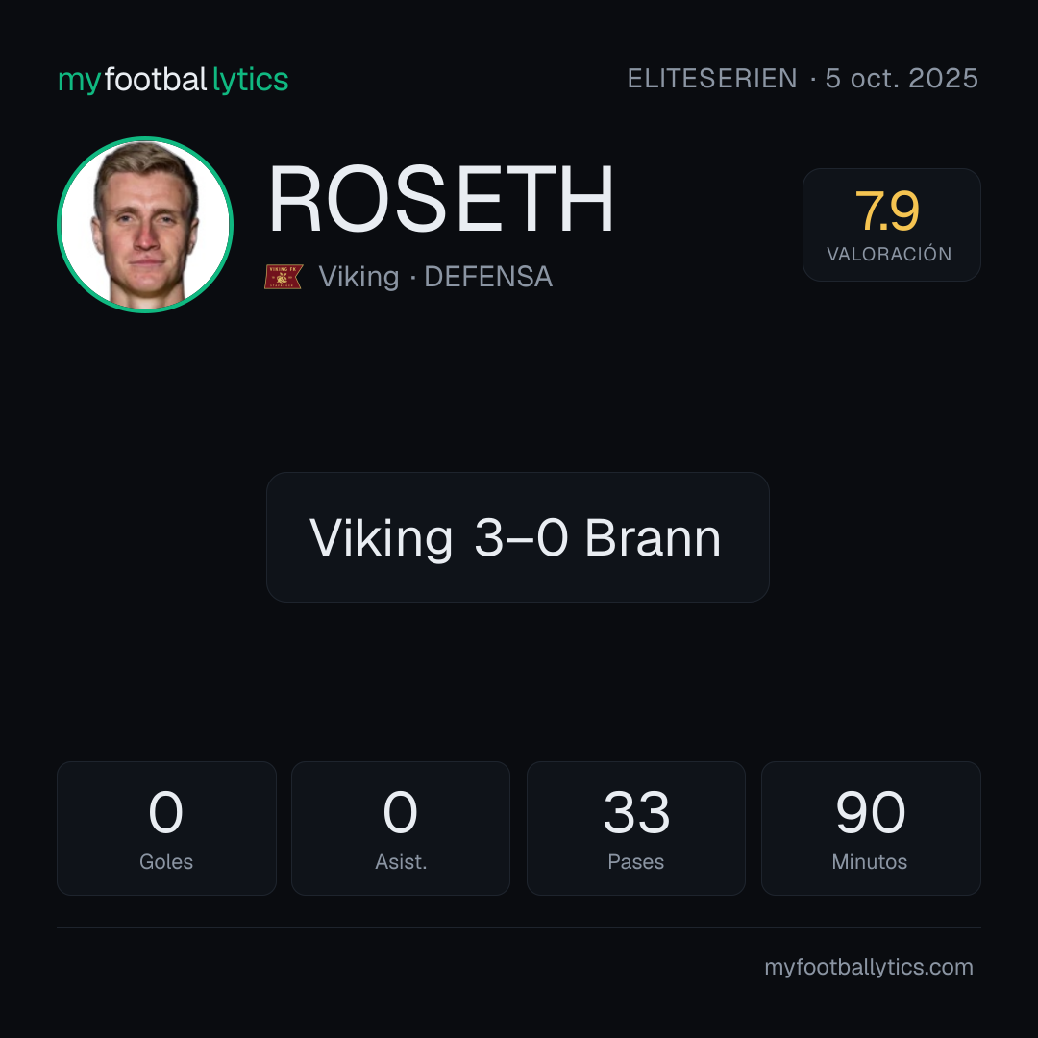Click the Viking FK club crest
This screenshot has height=1038, width=1038.
[x=284, y=277]
